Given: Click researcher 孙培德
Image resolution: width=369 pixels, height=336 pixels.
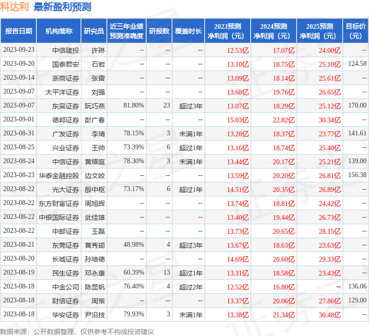Looking at the screenshot, I should point(95,259).
